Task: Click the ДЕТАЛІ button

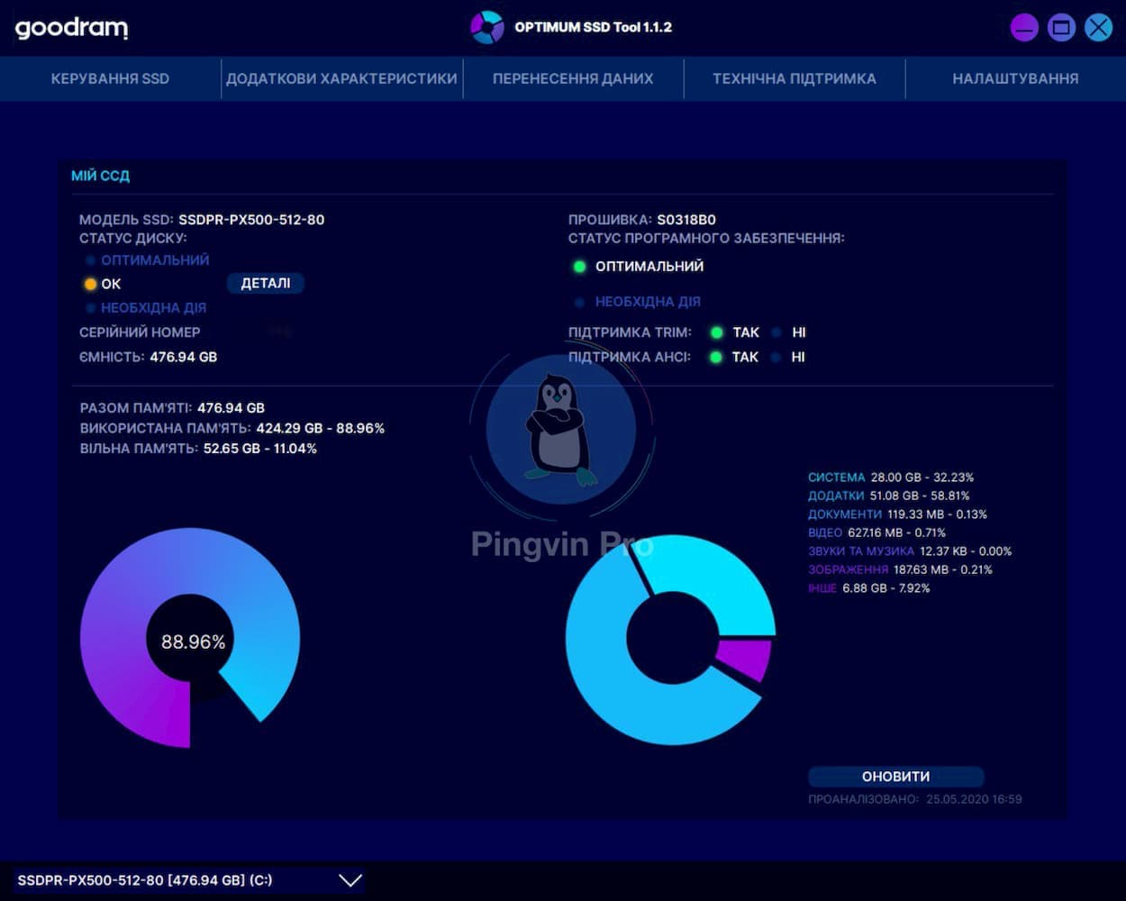Action: coord(265,283)
